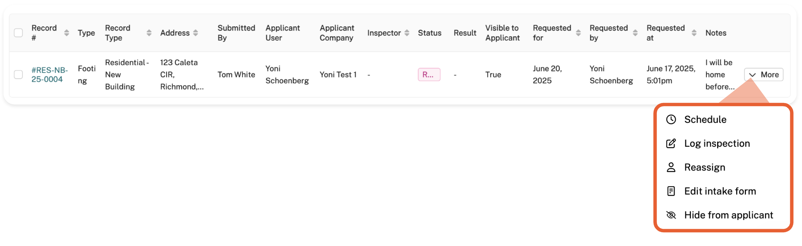The width and height of the screenshot is (802, 246).
Task: Sort table by Record Type arrows
Action: (149, 33)
